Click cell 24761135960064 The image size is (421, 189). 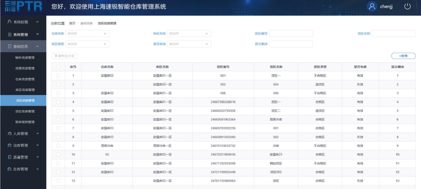click(x=223, y=181)
